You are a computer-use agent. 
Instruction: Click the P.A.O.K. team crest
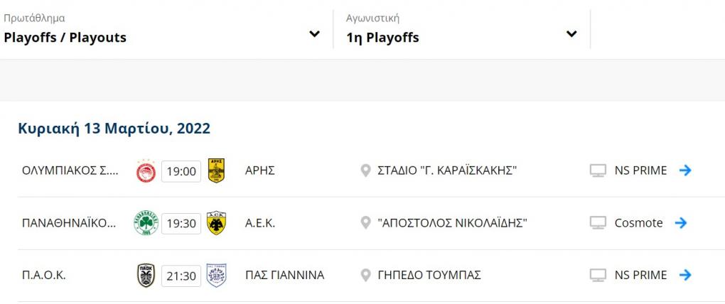[146, 276]
